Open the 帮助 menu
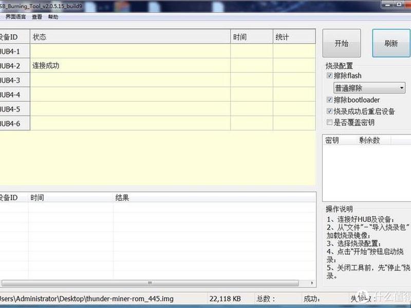Viewport: 411px width, 308px height. [53, 17]
